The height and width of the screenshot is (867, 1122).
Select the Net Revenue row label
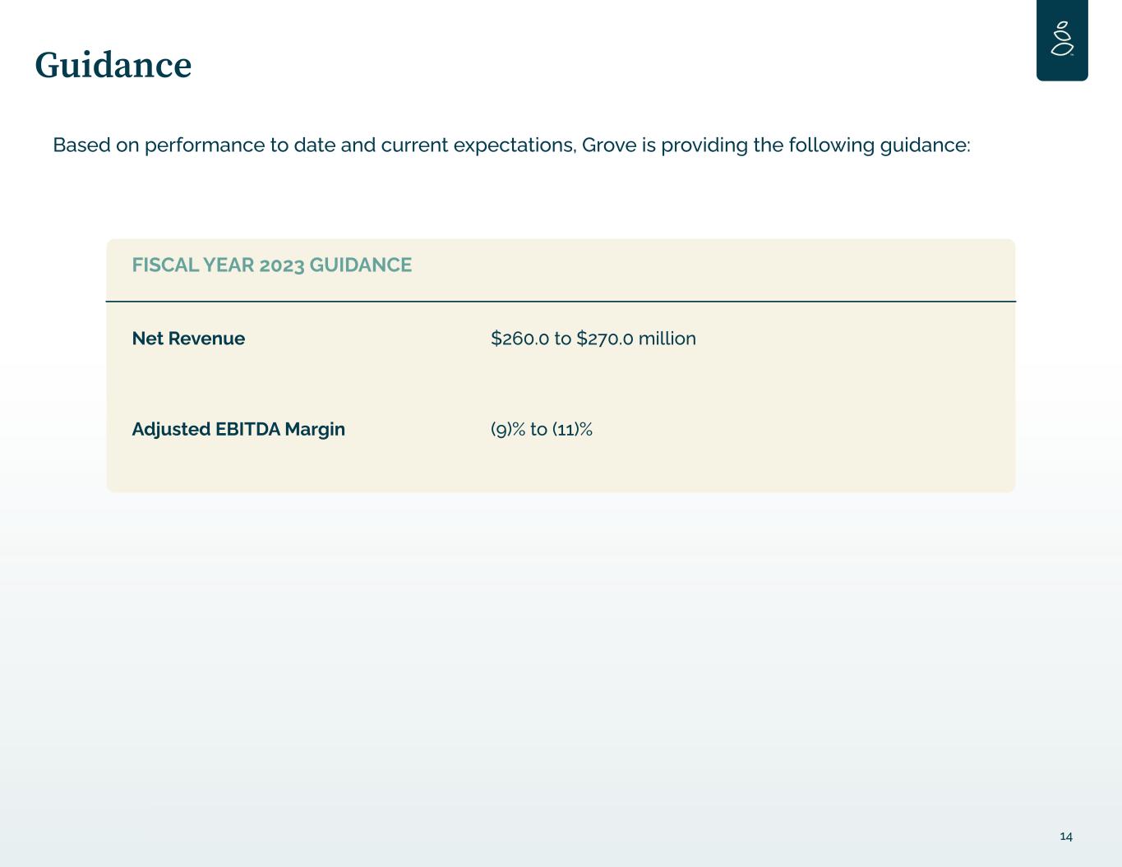click(188, 339)
